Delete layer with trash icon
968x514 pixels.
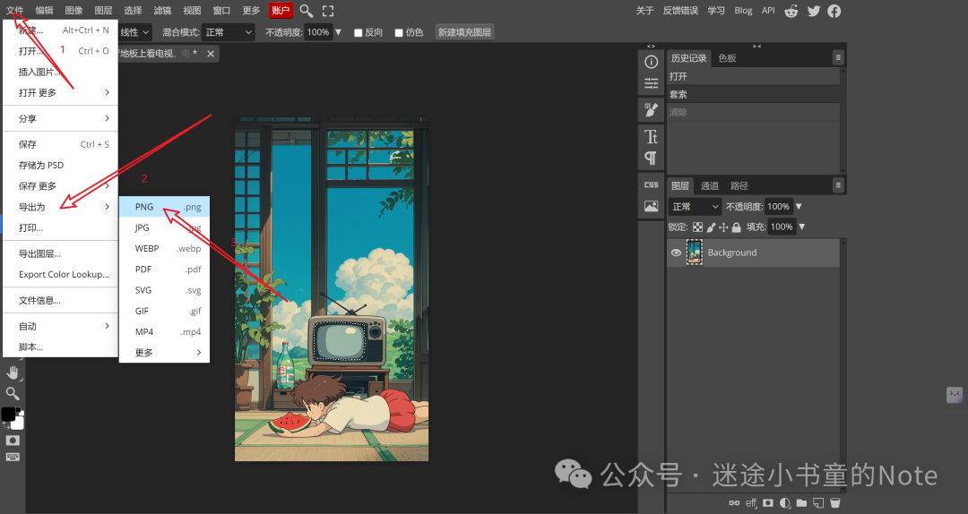point(834,503)
